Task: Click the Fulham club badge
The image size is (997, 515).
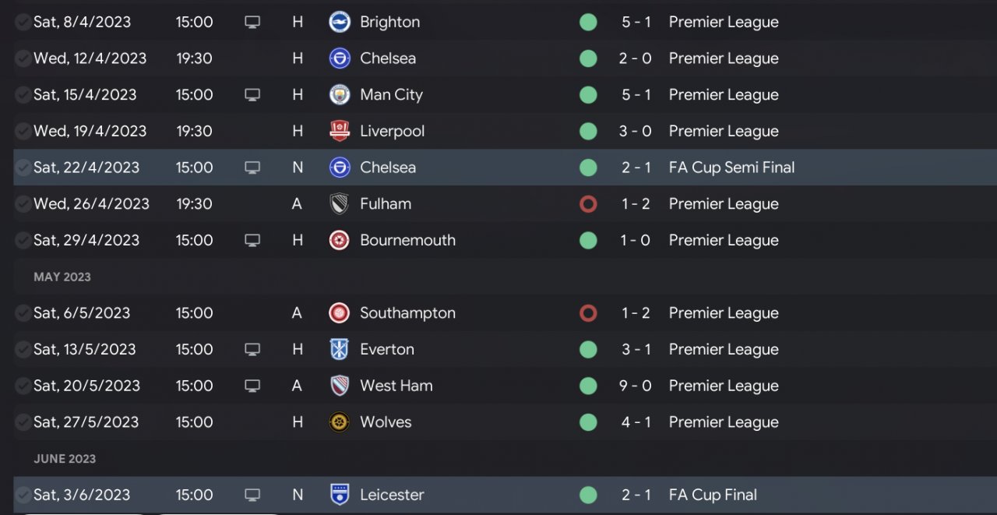Action: [x=340, y=204]
